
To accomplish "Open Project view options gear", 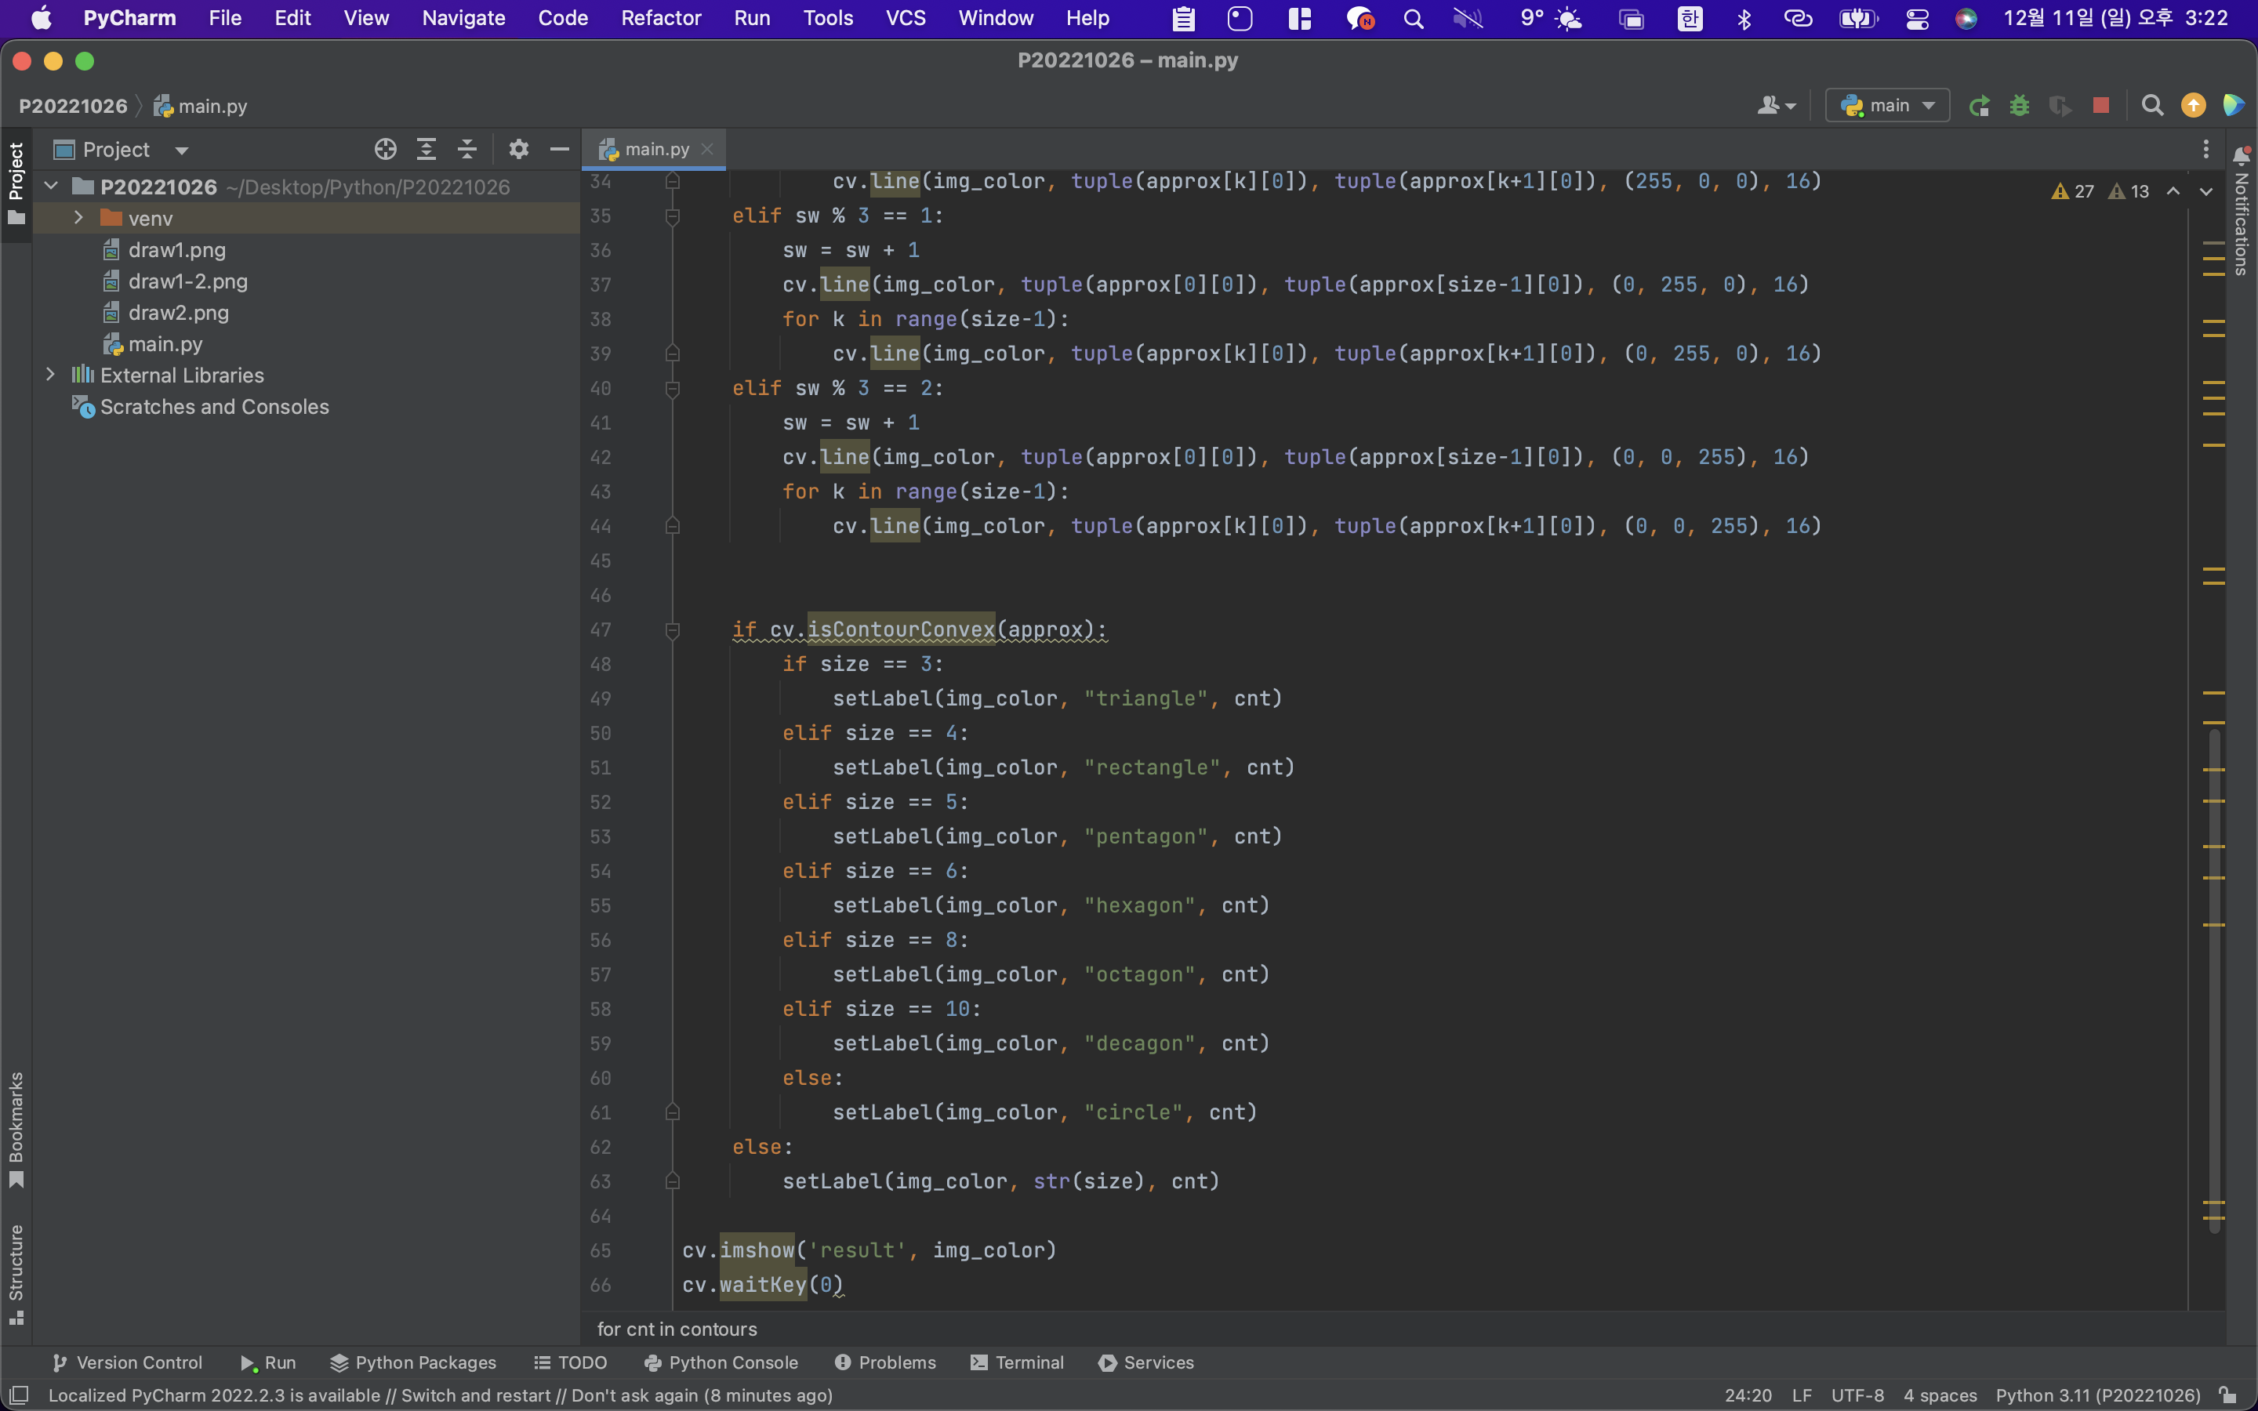I will click(x=519, y=148).
